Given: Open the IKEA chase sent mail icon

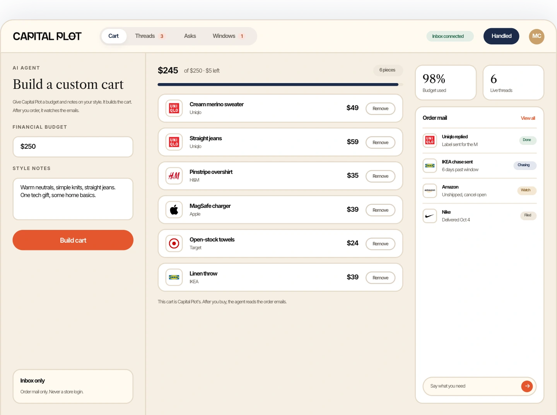Looking at the screenshot, I should 430,165.
